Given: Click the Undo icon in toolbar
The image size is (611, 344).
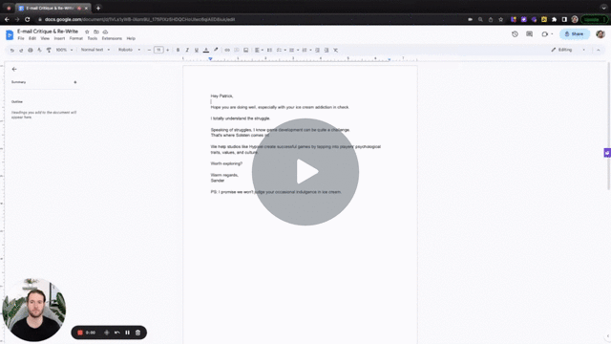Looking at the screenshot, I should pos(12,50).
